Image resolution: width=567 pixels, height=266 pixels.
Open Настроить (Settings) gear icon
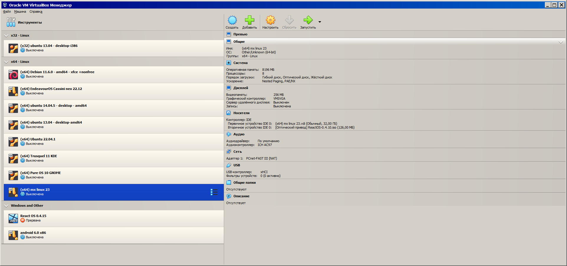[x=270, y=20]
